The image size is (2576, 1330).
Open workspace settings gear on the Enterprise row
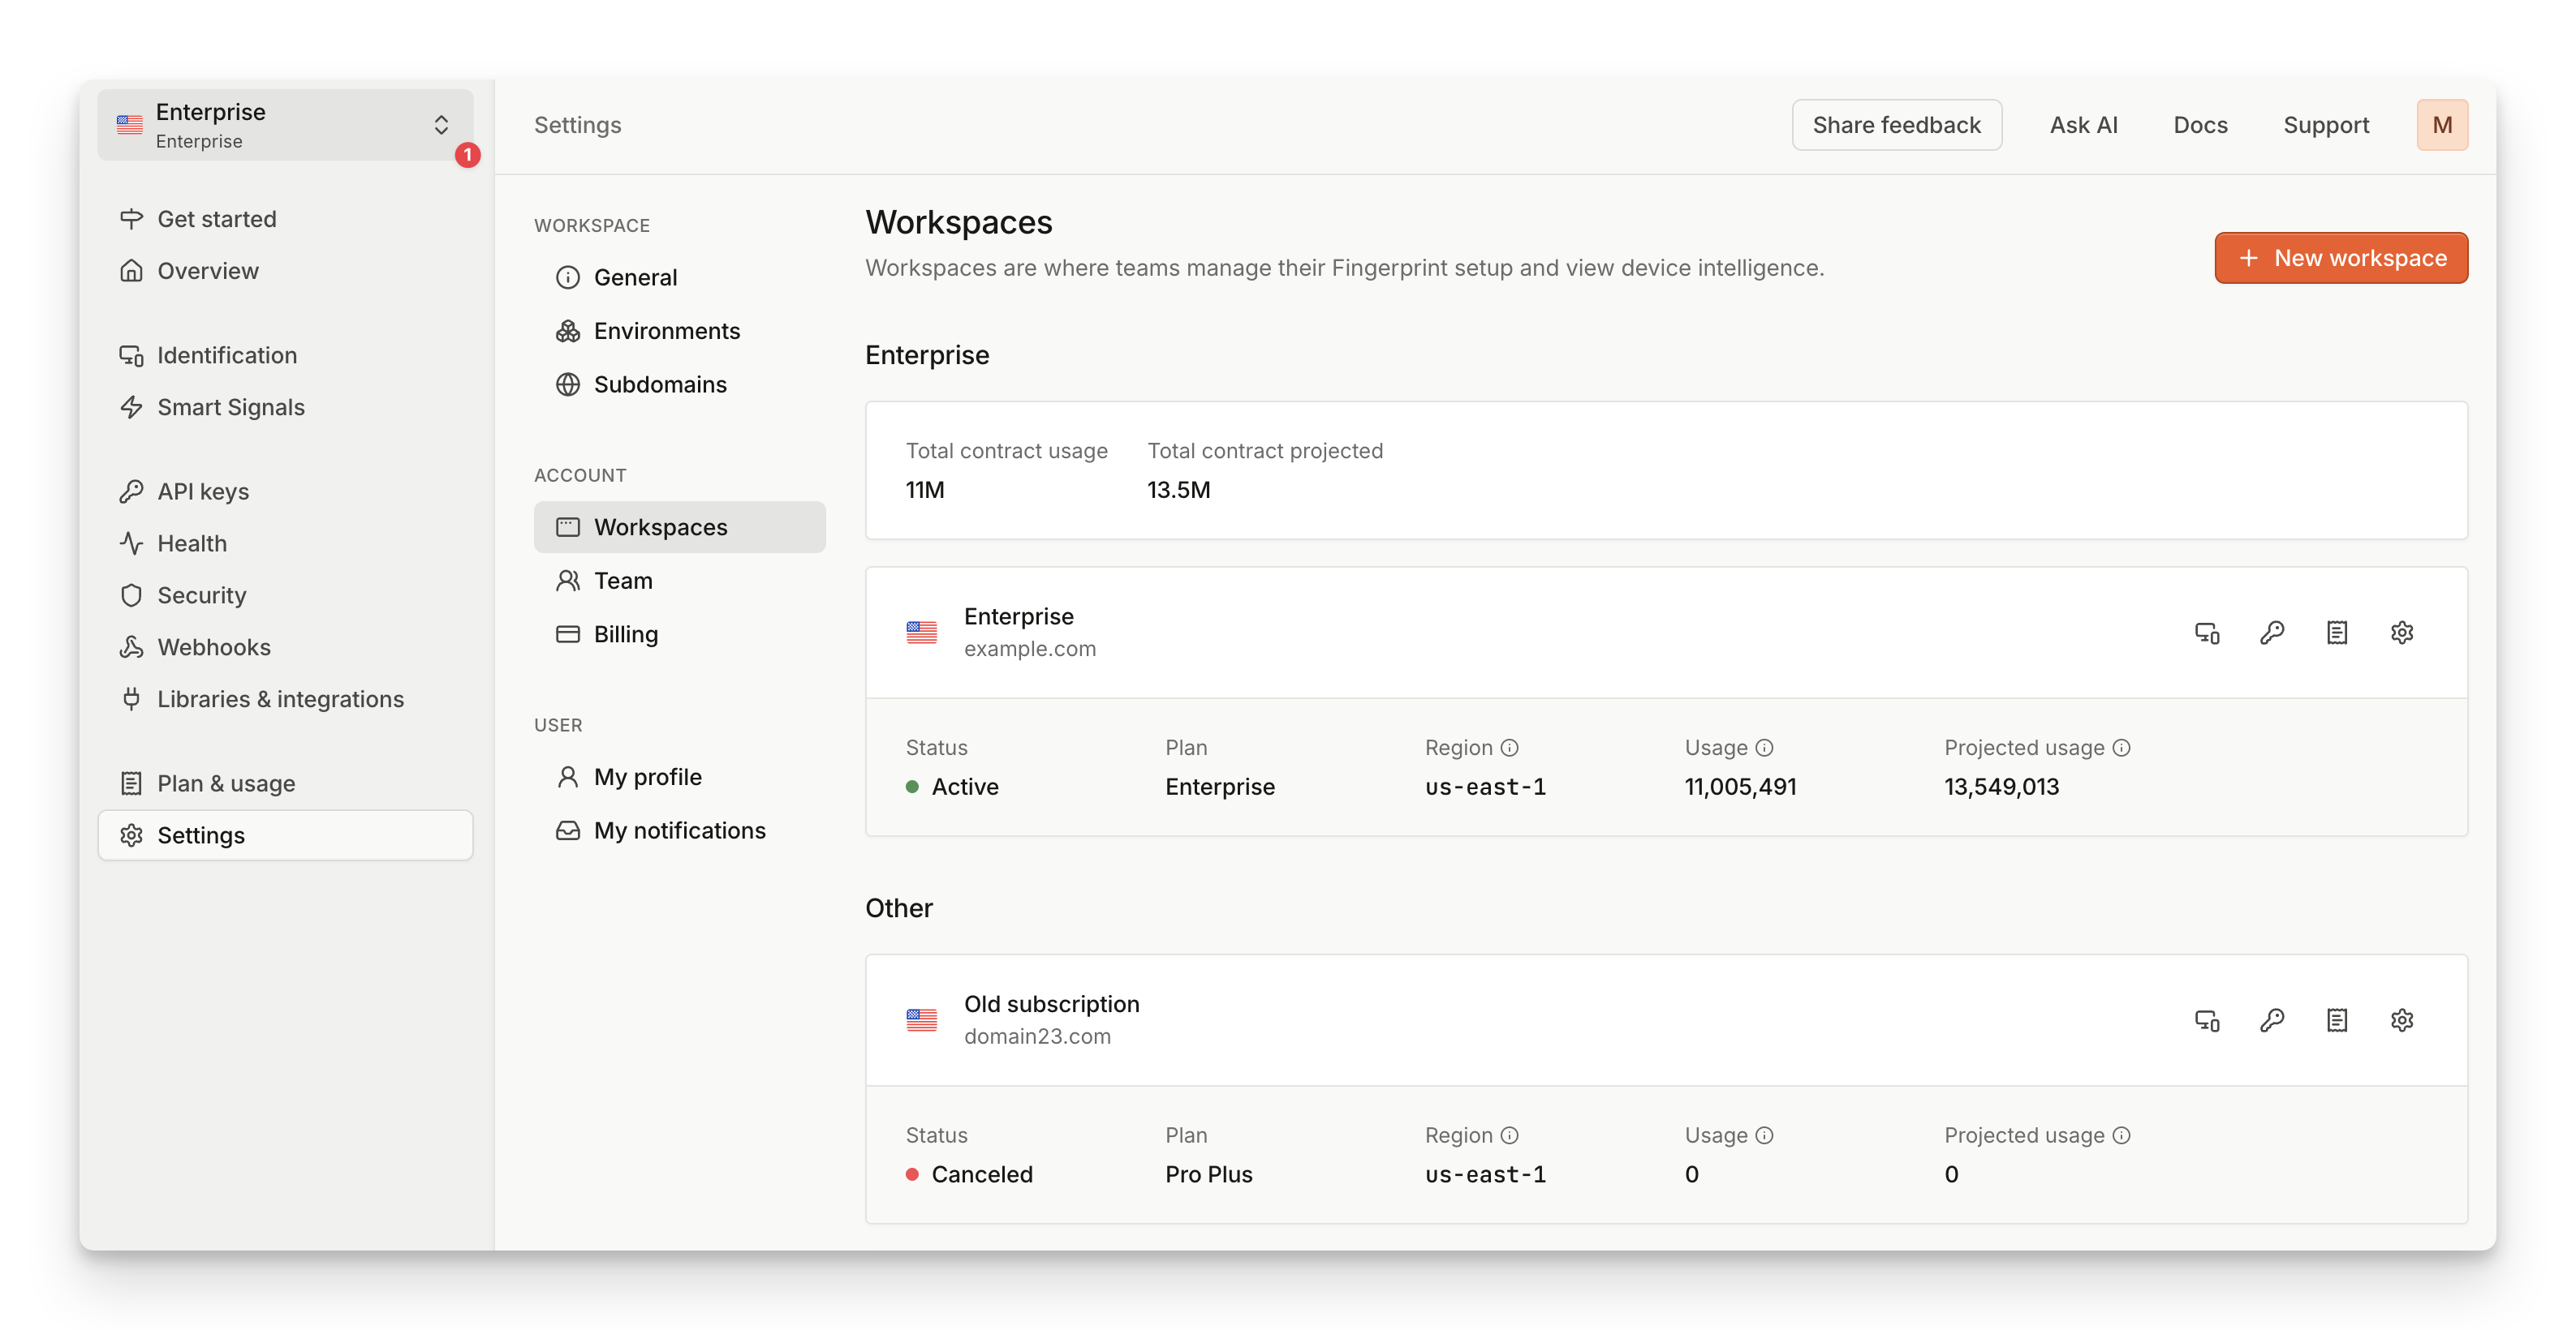tap(2403, 633)
